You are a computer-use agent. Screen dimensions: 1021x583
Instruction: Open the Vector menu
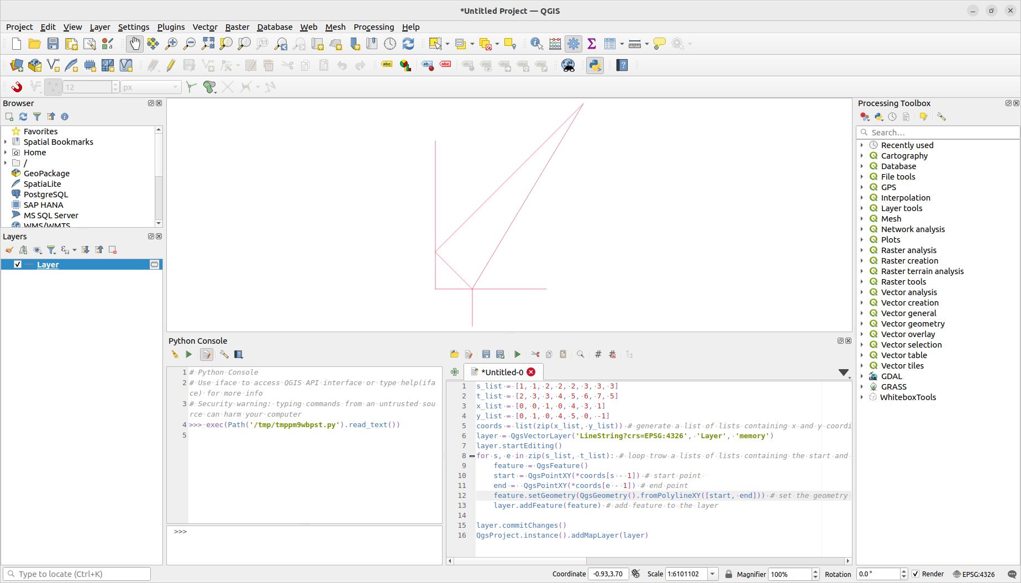coord(205,27)
